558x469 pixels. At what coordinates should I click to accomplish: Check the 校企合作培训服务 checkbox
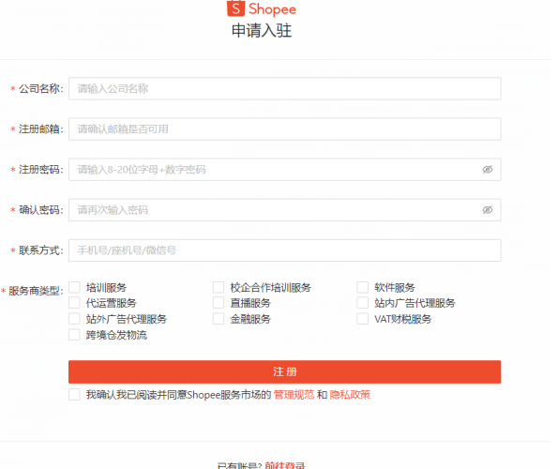[219, 287]
